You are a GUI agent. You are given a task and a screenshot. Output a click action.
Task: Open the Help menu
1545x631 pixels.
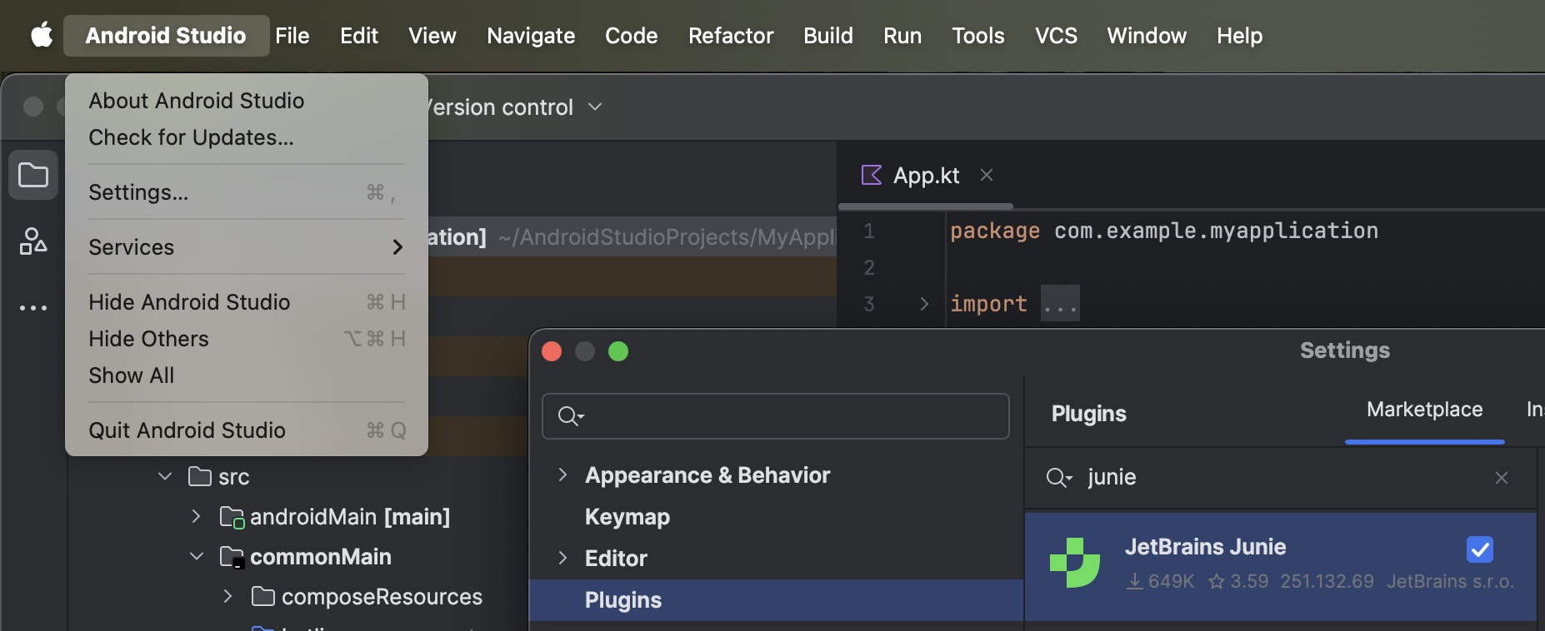pyautogui.click(x=1239, y=36)
